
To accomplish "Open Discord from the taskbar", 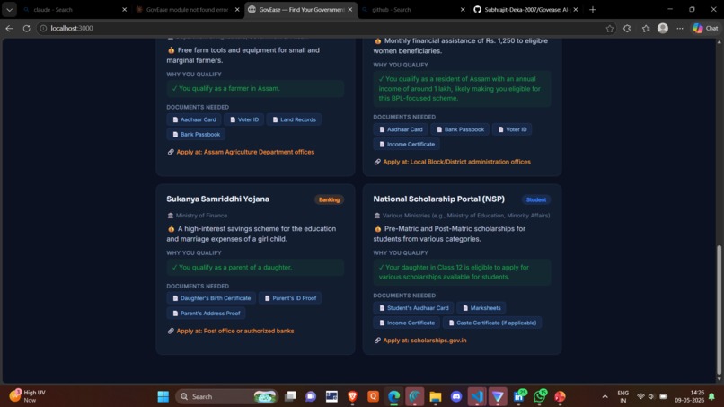I will [456, 396].
